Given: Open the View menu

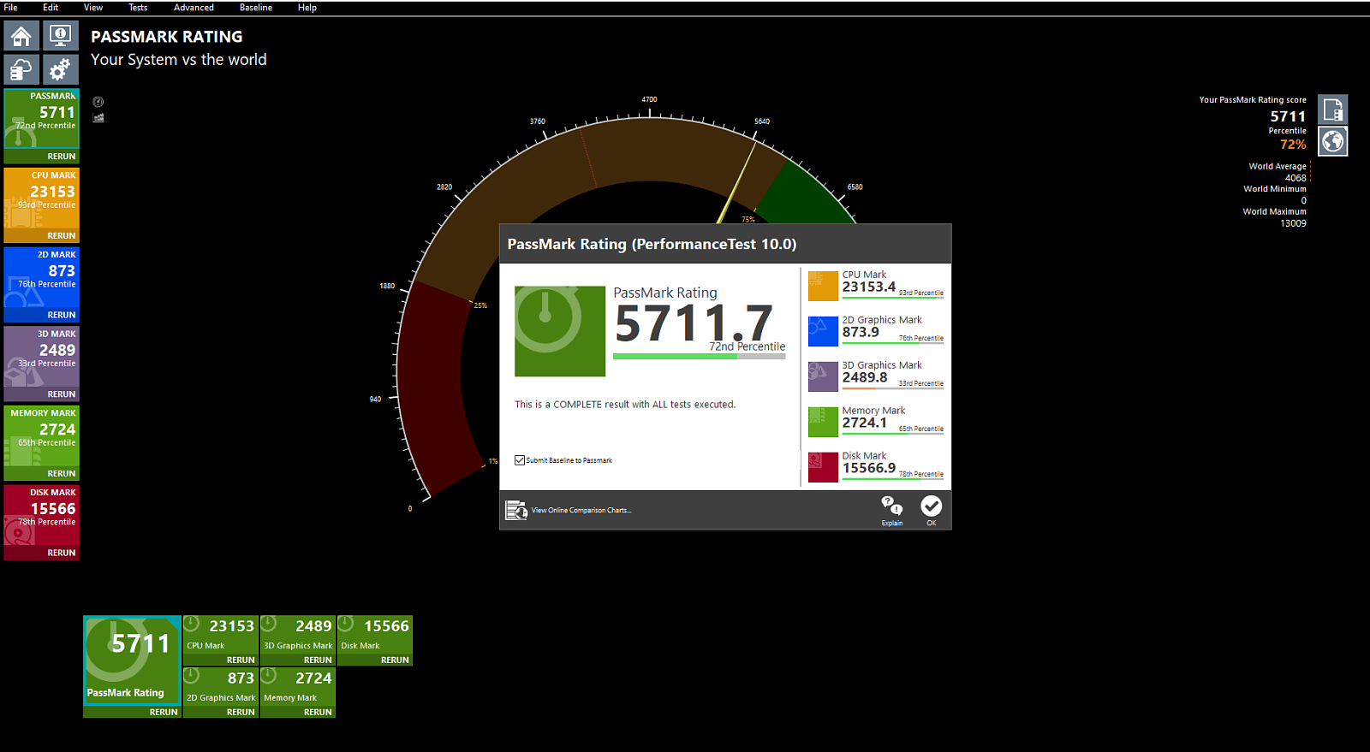Looking at the screenshot, I should point(93,8).
